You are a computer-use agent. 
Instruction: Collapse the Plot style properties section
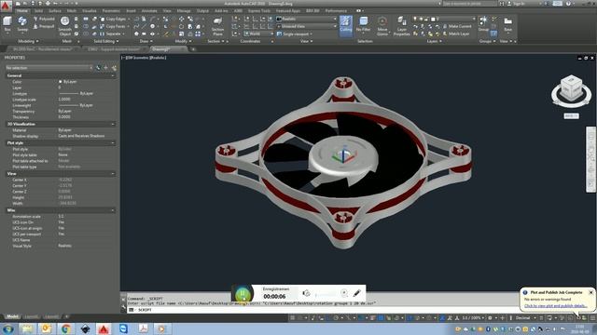[x=113, y=142]
